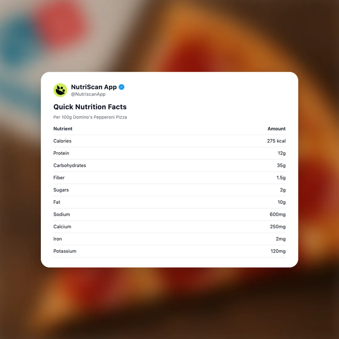Select the Protein row label
The width and height of the screenshot is (339, 339).
tap(61, 153)
